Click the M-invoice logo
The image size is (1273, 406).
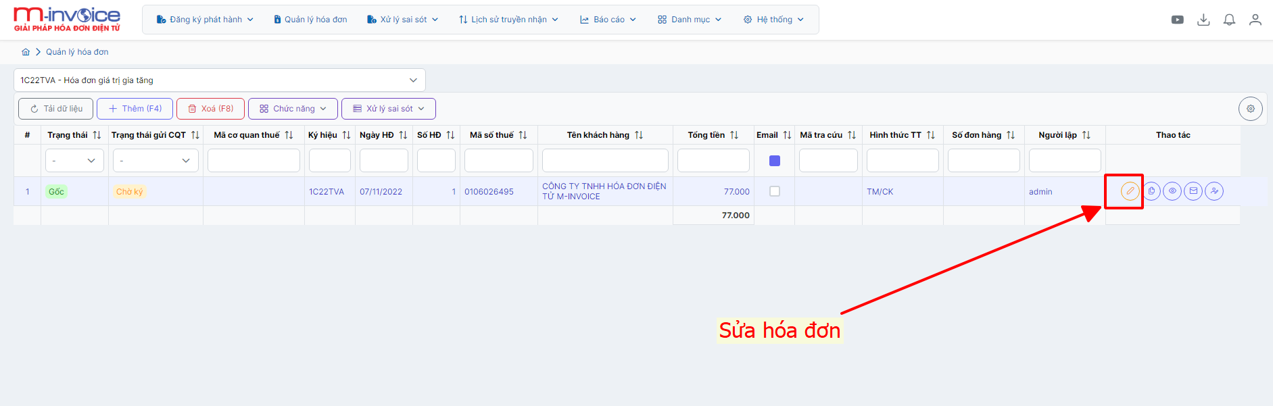67,19
